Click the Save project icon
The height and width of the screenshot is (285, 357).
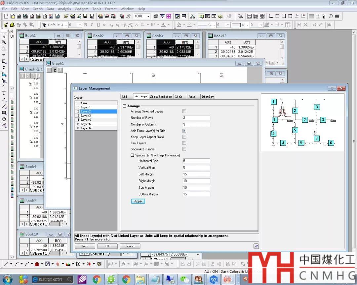85,16
